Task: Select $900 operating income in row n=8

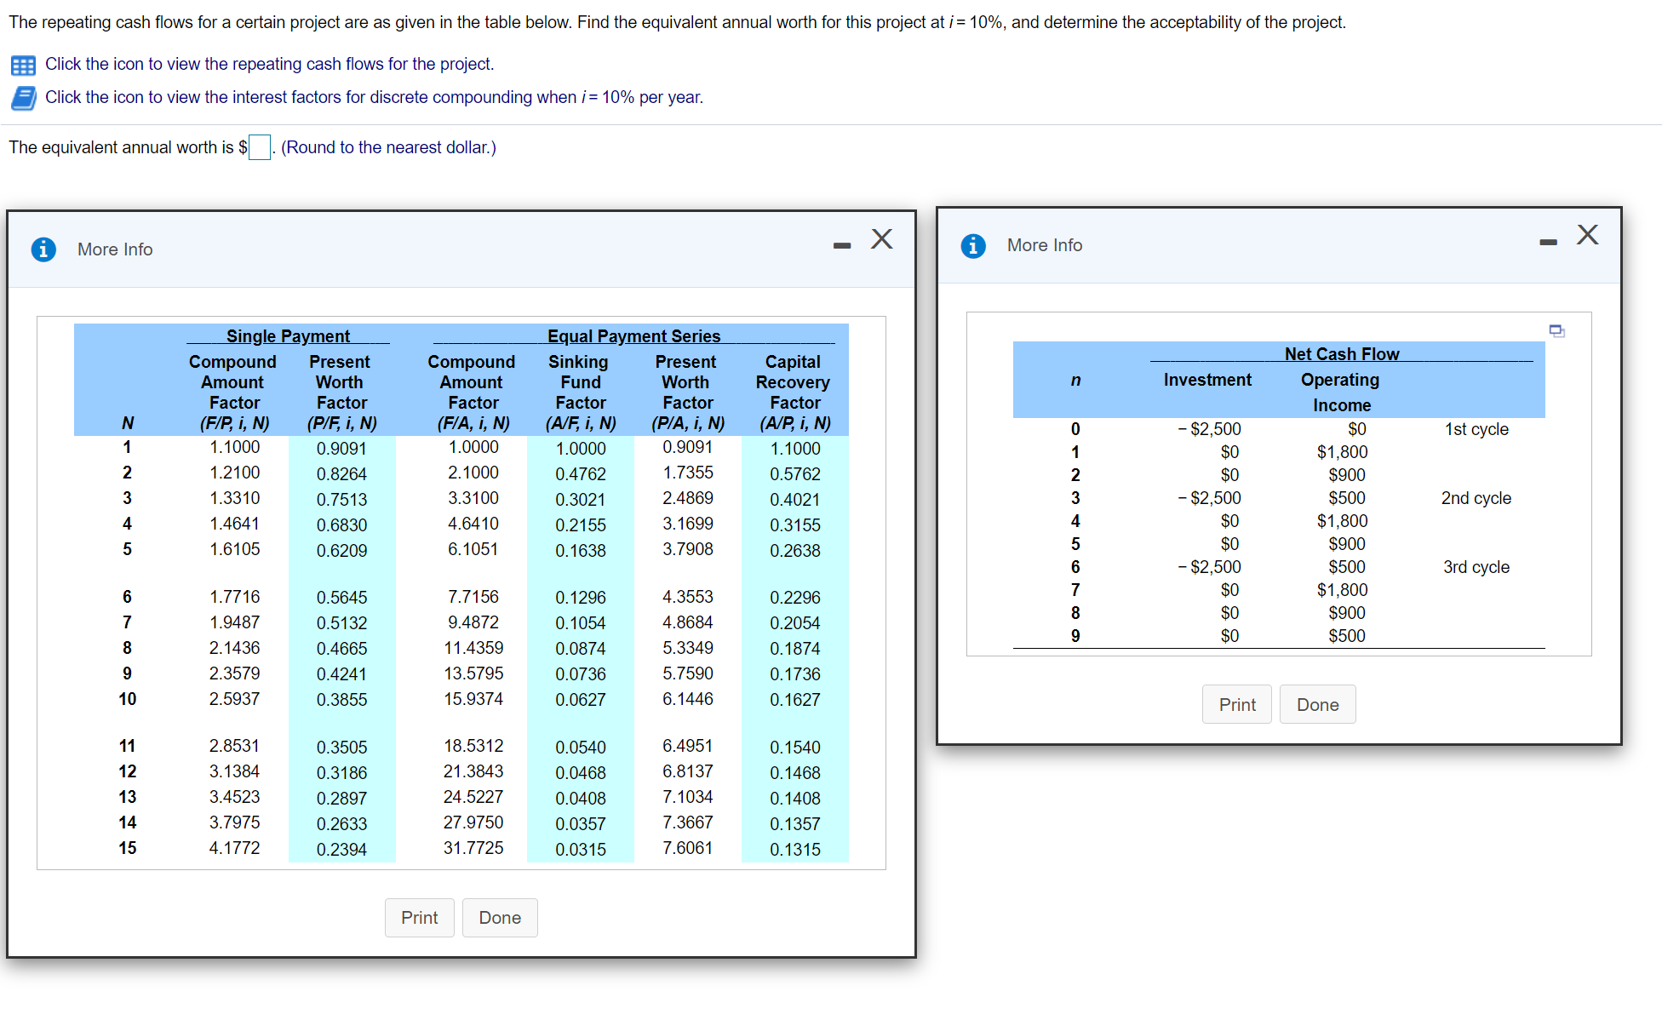Action: (x=1347, y=613)
